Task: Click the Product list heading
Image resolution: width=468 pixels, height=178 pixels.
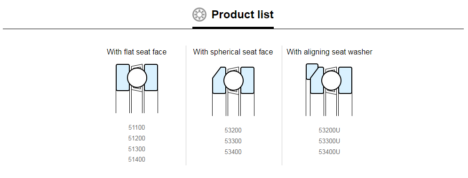Action: [x=242, y=15]
